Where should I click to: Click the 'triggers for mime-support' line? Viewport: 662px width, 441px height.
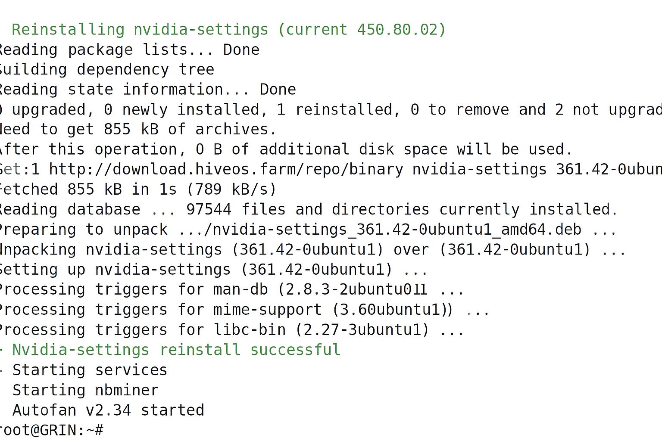[245, 310]
